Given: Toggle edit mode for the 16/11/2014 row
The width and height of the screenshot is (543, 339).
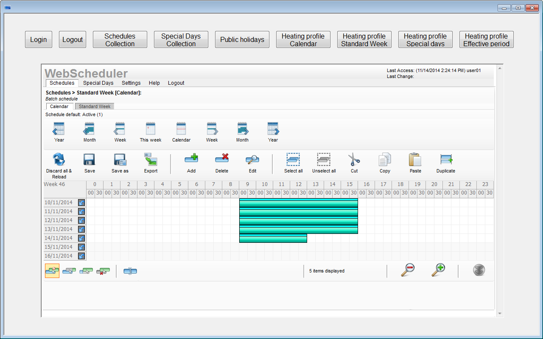Looking at the screenshot, I should coord(81,256).
